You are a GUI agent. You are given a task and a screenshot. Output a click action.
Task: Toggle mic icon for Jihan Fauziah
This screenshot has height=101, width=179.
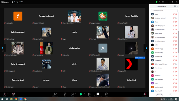pyautogui.click(x=174, y=91)
